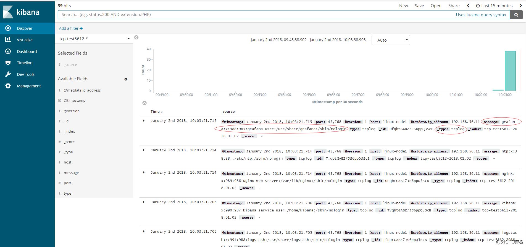Open Uses lucene query syntax link

tap(481, 15)
